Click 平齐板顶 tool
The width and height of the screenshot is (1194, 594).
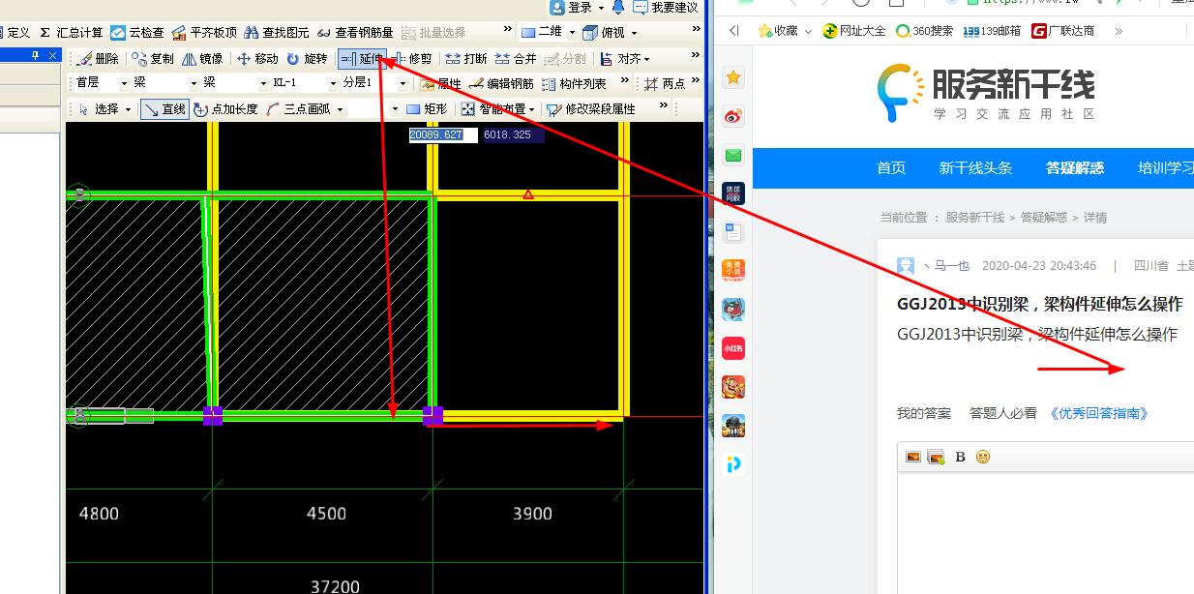point(204,33)
